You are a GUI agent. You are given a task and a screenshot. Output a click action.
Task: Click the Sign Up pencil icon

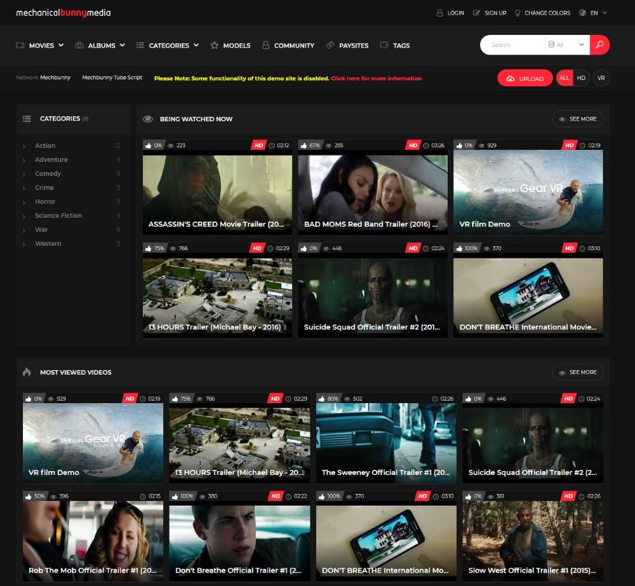tap(477, 13)
